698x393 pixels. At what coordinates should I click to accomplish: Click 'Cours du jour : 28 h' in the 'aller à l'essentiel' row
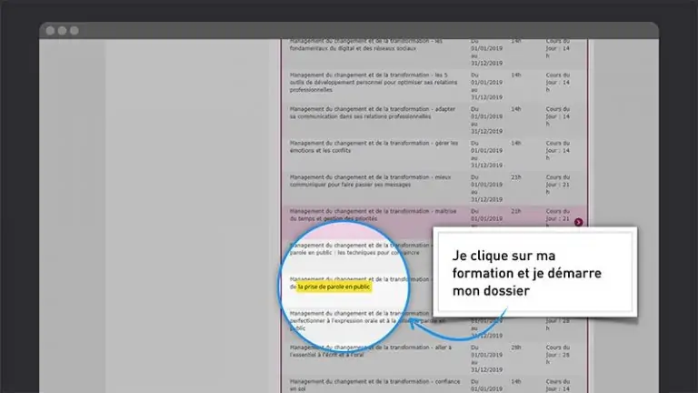pyautogui.click(x=558, y=355)
